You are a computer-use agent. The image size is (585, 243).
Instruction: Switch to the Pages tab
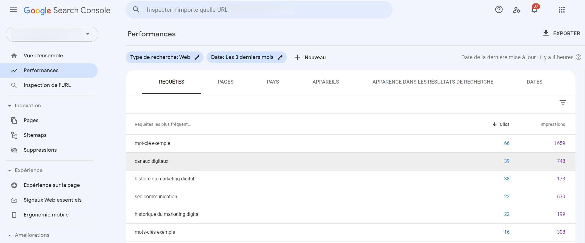click(225, 82)
